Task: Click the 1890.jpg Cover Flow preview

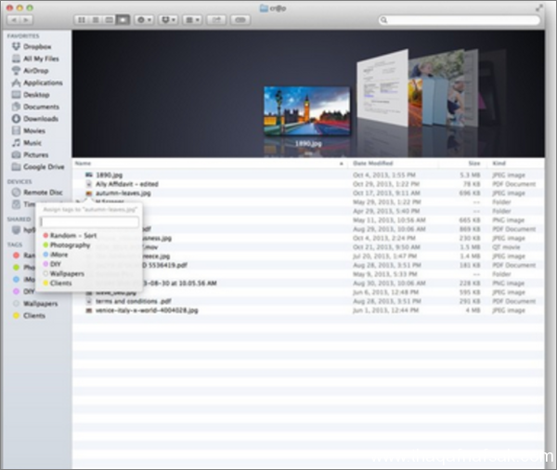Action: 307,111
